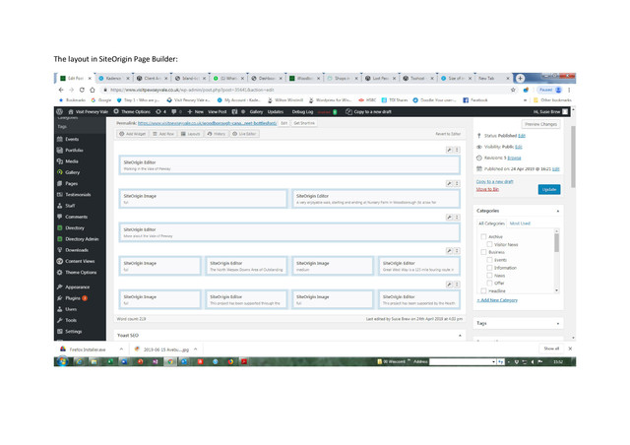The width and height of the screenshot is (630, 445).
Task: Tick the Events category checkbox
Action: point(489,260)
